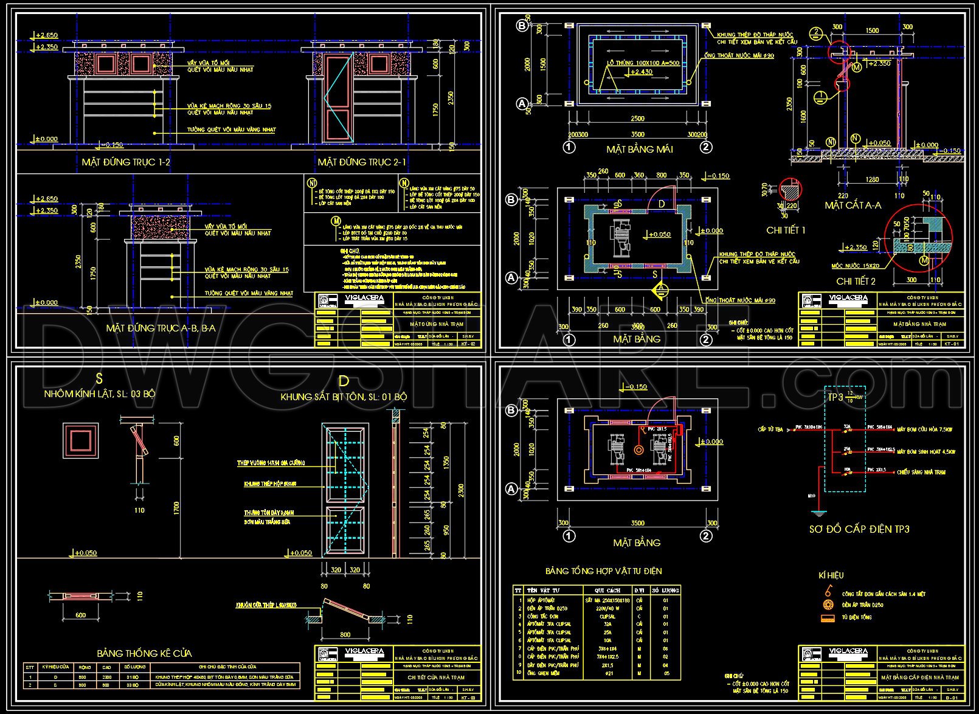Click the GHI CHÚ ĐẶC TÍNH CỦA CỬA header
Viewport: 979px width, 714px height.
[227, 667]
